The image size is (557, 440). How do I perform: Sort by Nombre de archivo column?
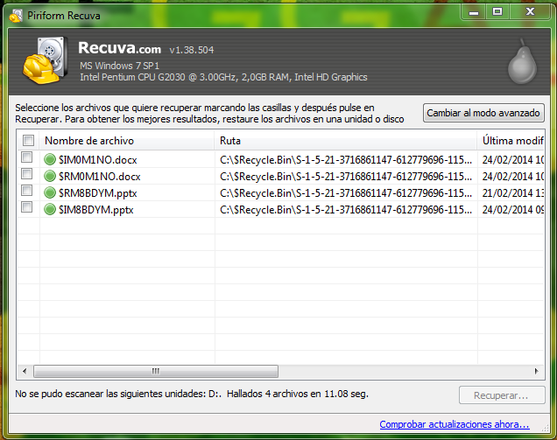127,141
